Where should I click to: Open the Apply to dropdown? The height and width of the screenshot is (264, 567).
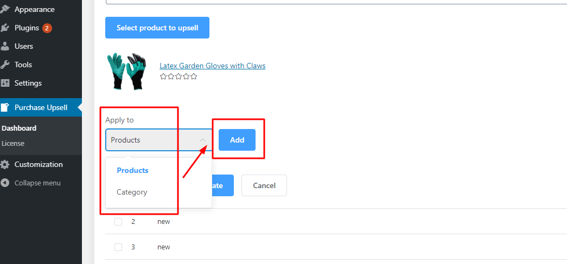coord(158,140)
